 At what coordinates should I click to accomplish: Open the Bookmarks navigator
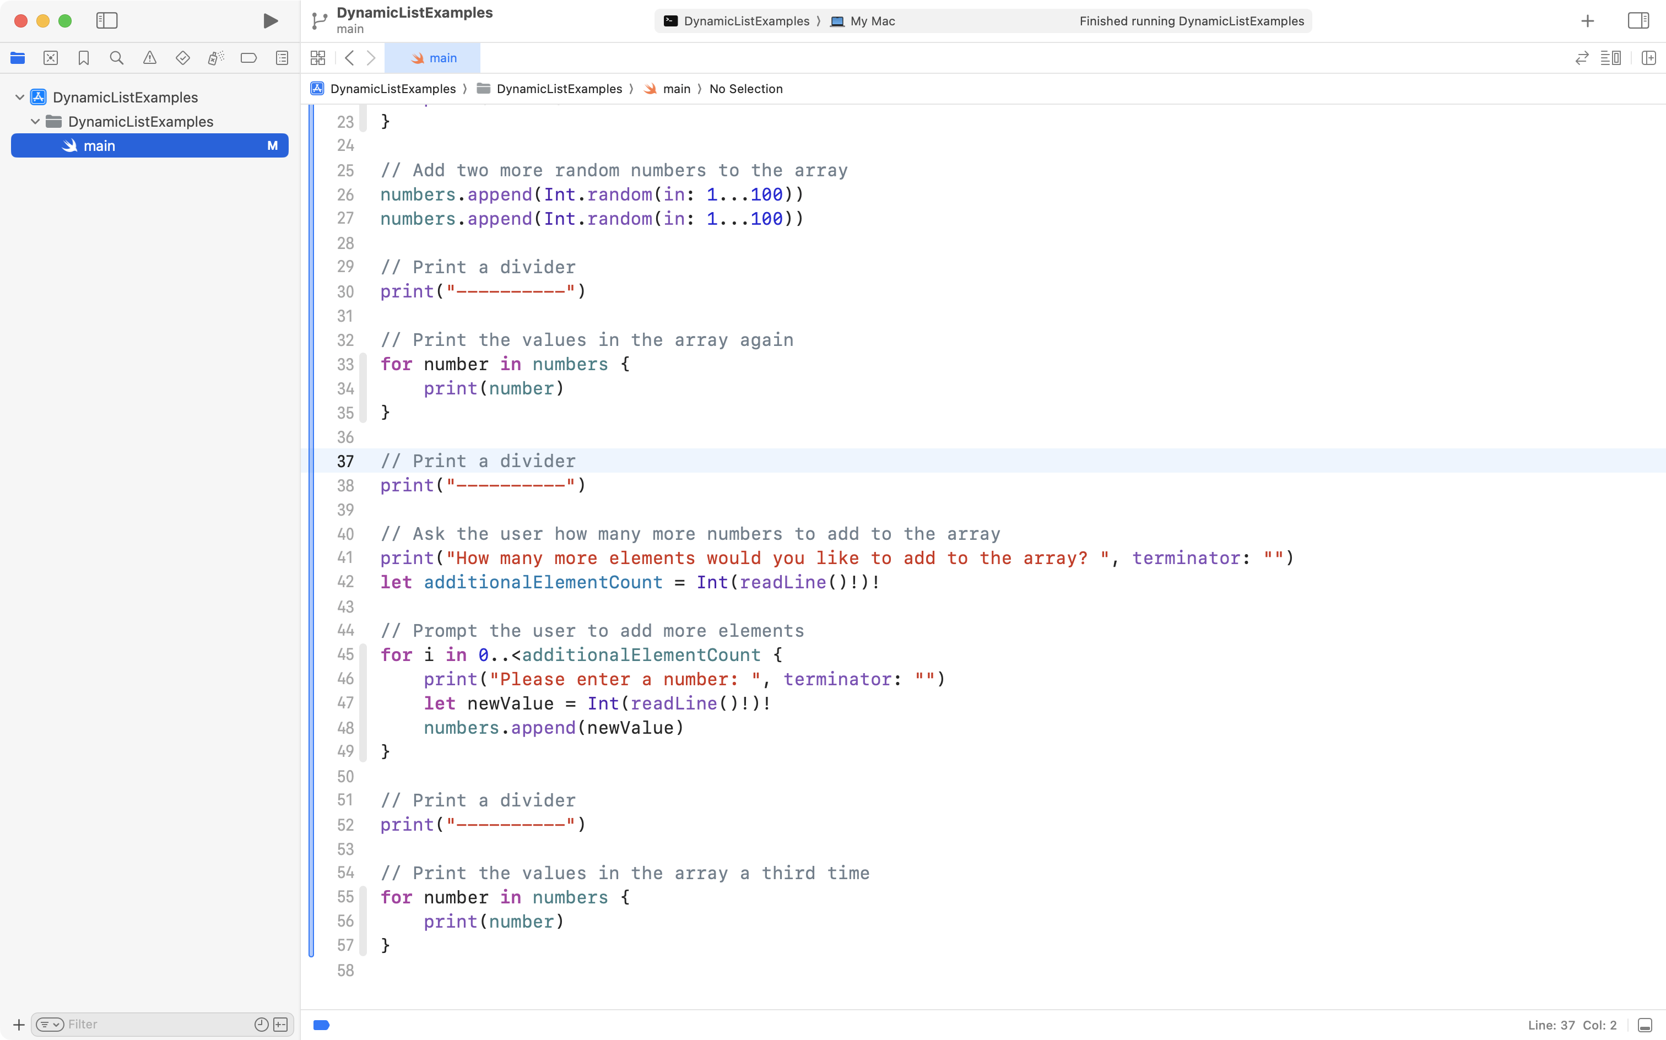coord(84,58)
